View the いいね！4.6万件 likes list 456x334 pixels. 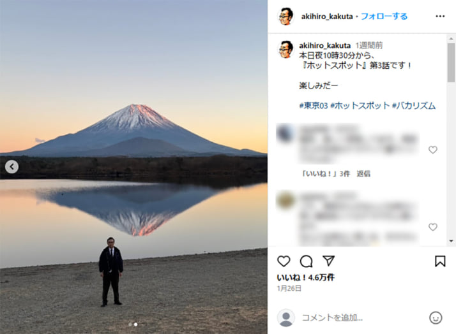[x=305, y=277]
